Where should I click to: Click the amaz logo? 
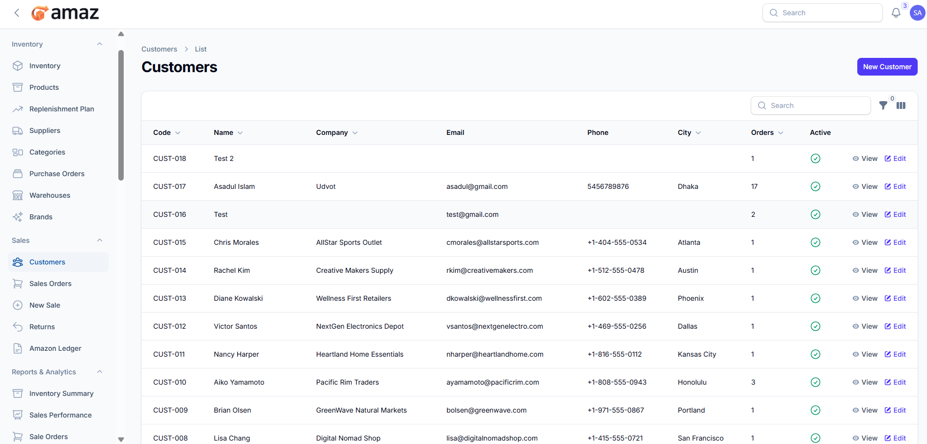[65, 13]
